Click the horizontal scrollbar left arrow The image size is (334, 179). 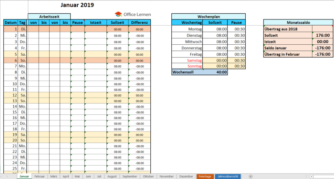(x=312, y=177)
